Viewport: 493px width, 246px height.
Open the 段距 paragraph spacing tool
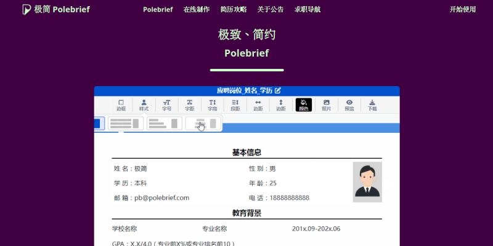(x=235, y=105)
